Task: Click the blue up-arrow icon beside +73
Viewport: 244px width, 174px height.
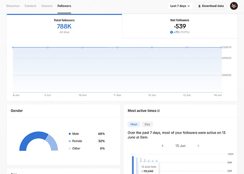Action: pyautogui.click(x=172, y=32)
